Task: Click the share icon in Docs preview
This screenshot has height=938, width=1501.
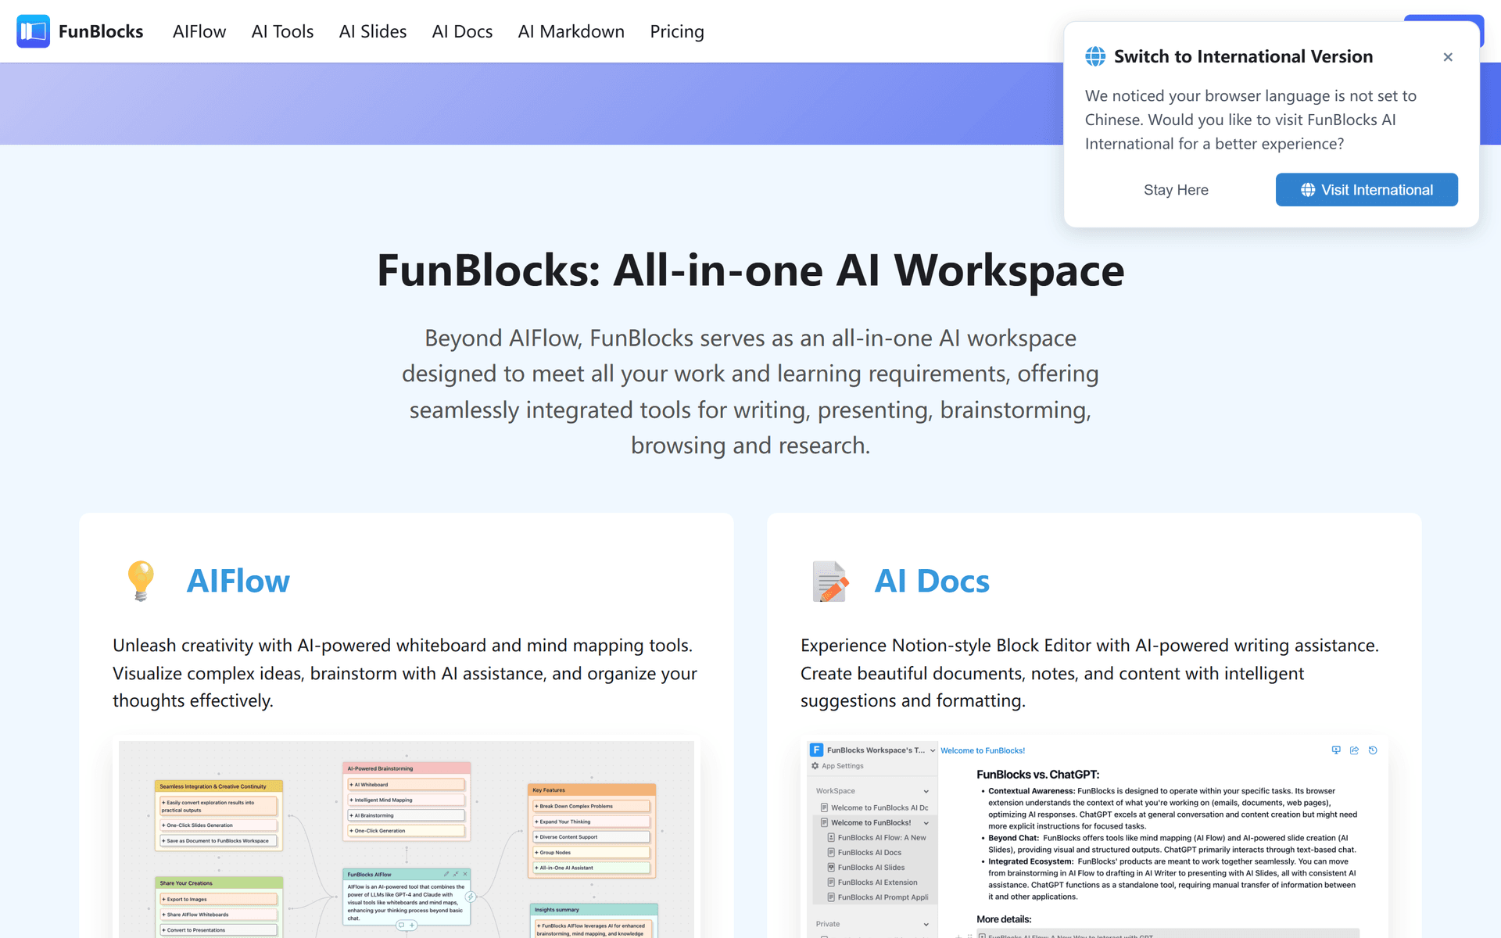Action: tap(1354, 750)
